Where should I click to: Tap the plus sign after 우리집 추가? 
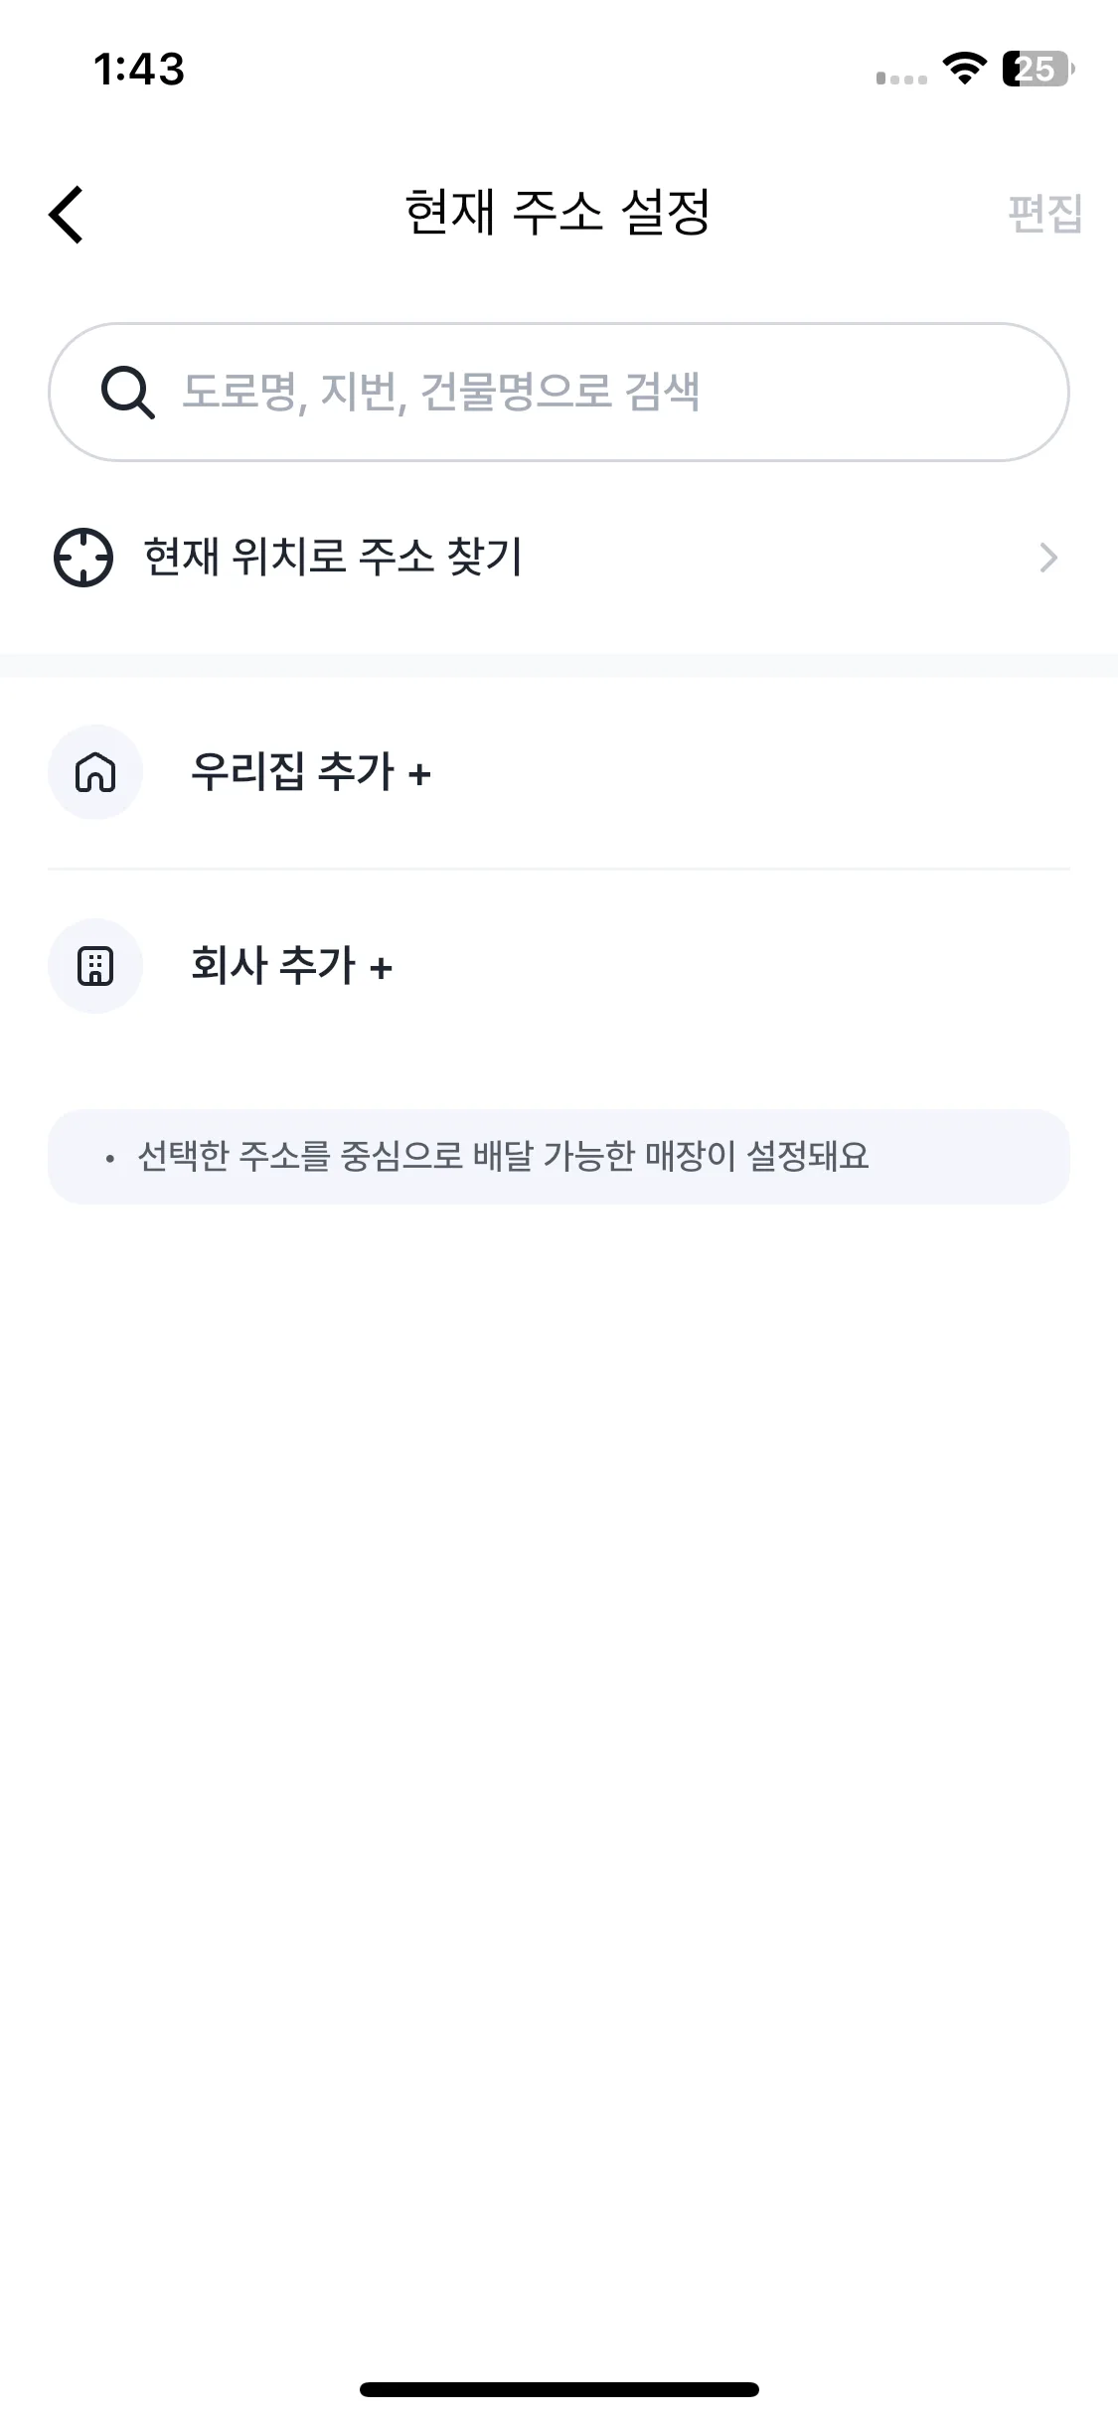pos(419,774)
